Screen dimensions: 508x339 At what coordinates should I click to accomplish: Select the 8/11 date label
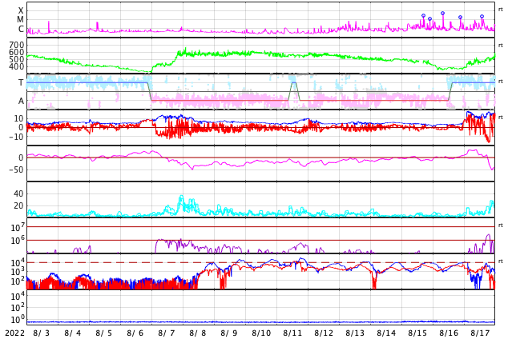click(x=292, y=333)
